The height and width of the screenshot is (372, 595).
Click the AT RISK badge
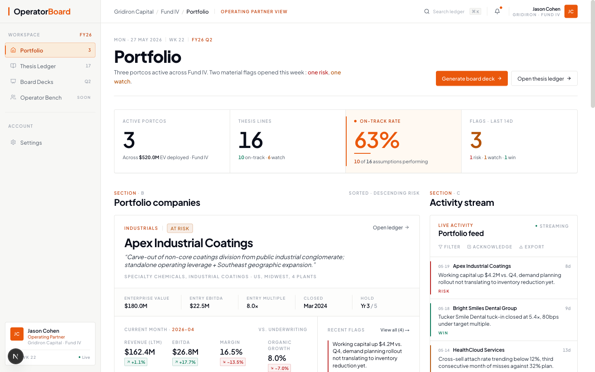click(x=180, y=228)
